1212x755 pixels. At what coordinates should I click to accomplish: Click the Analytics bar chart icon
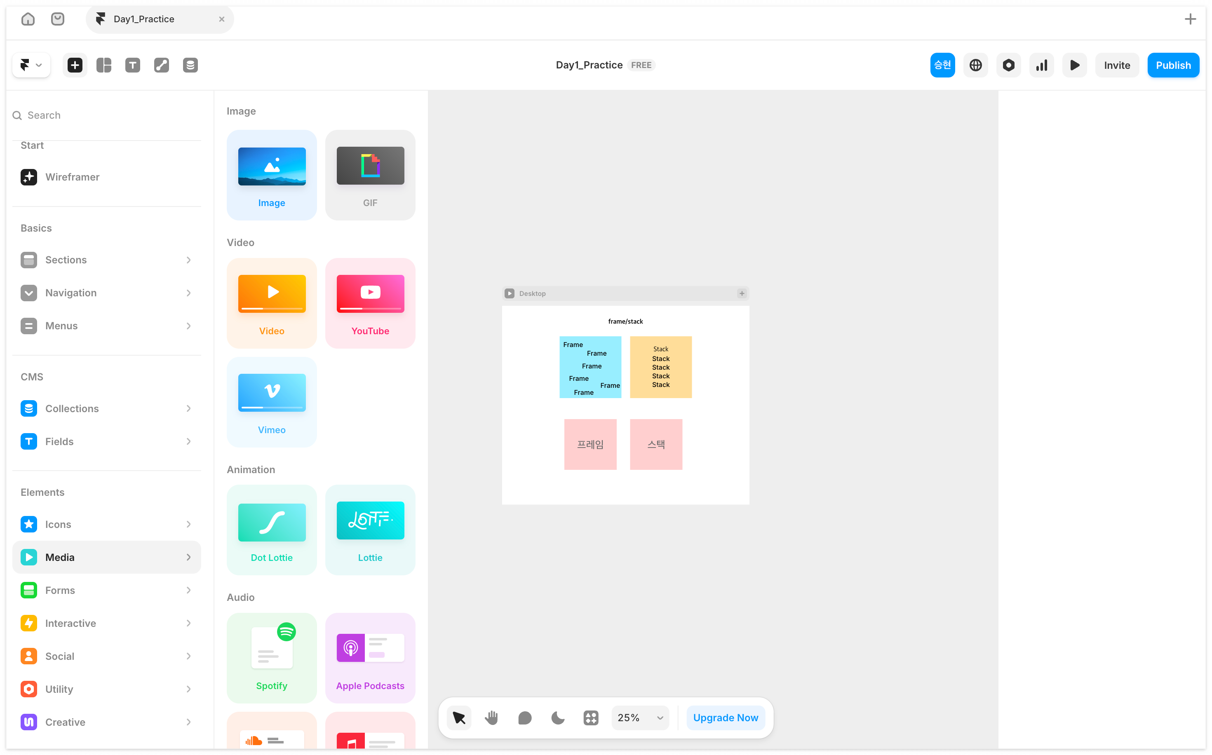point(1042,65)
